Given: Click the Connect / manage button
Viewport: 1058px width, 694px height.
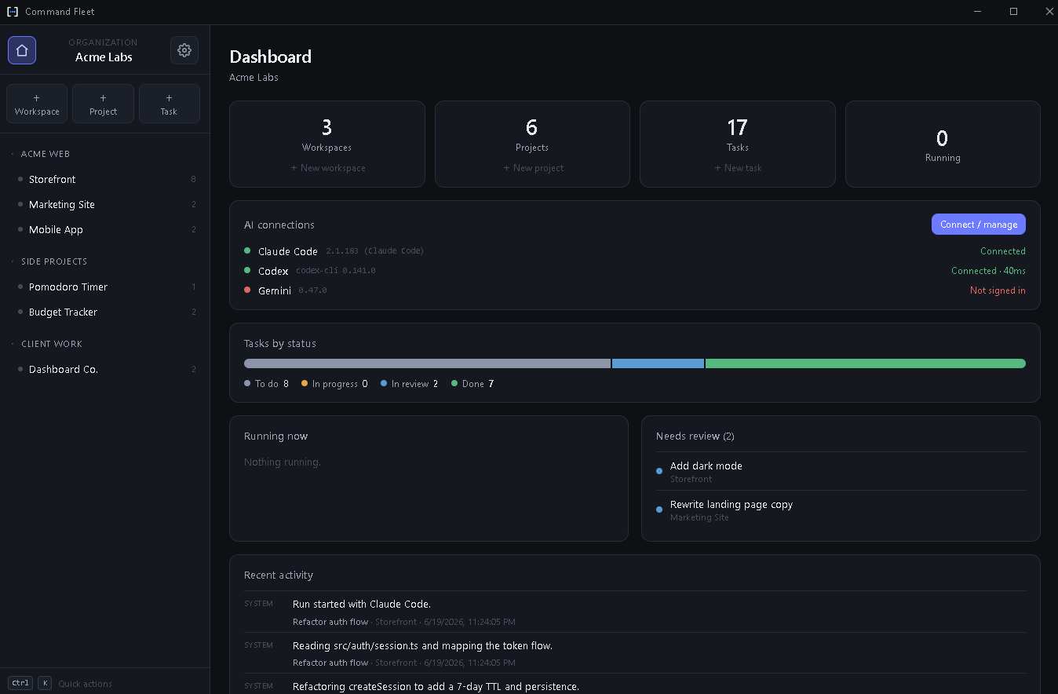Looking at the screenshot, I should (979, 225).
